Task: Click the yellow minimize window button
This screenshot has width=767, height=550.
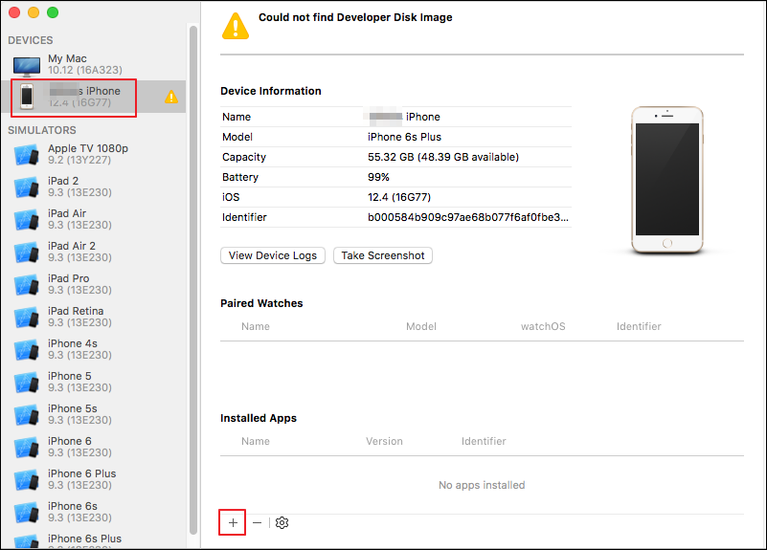Action: [34, 12]
